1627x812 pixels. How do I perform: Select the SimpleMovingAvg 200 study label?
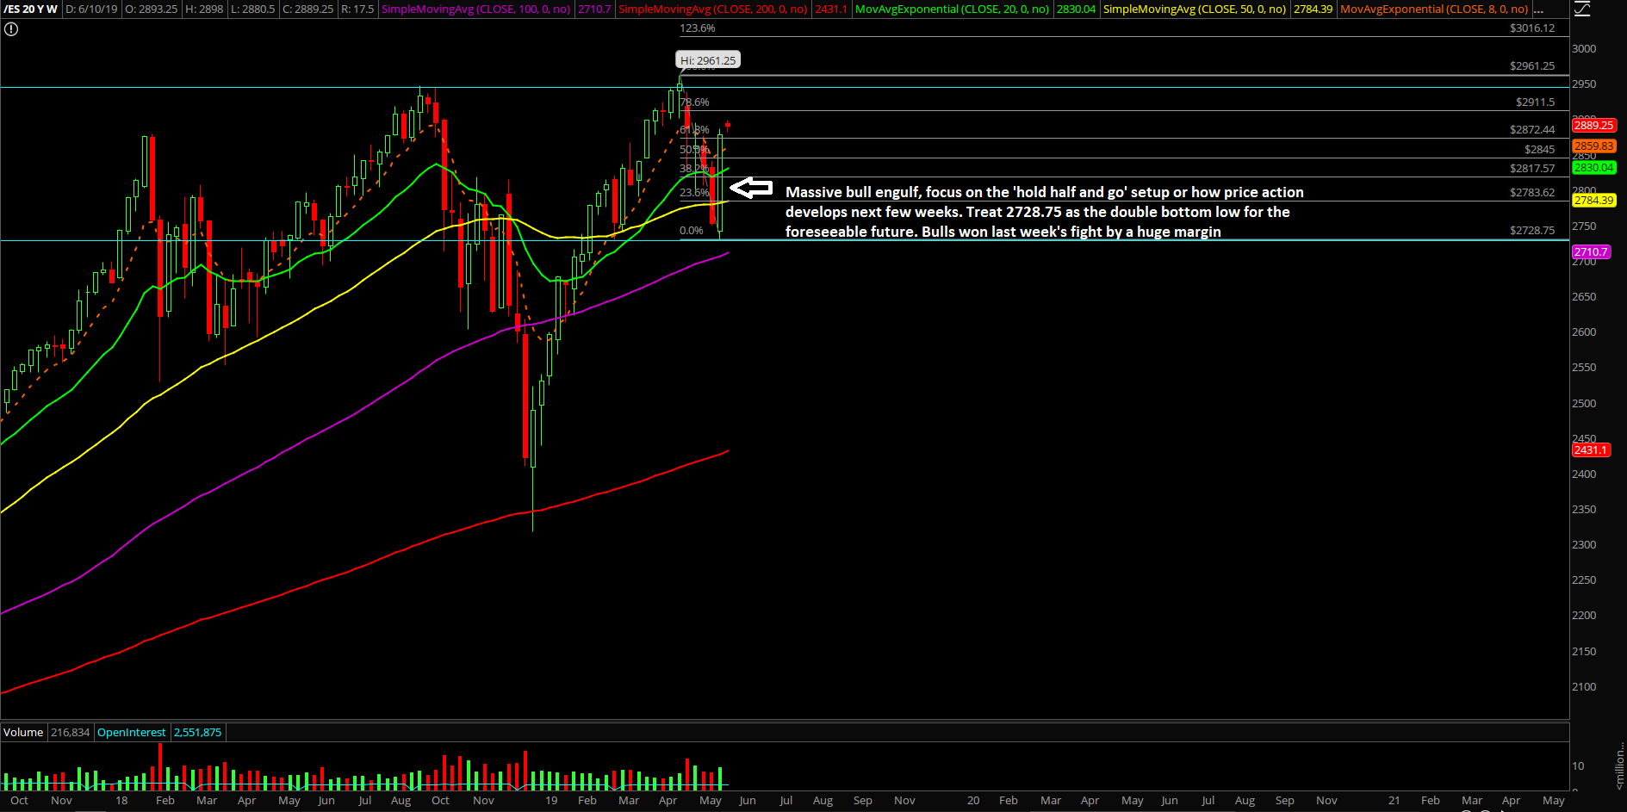[x=713, y=9]
